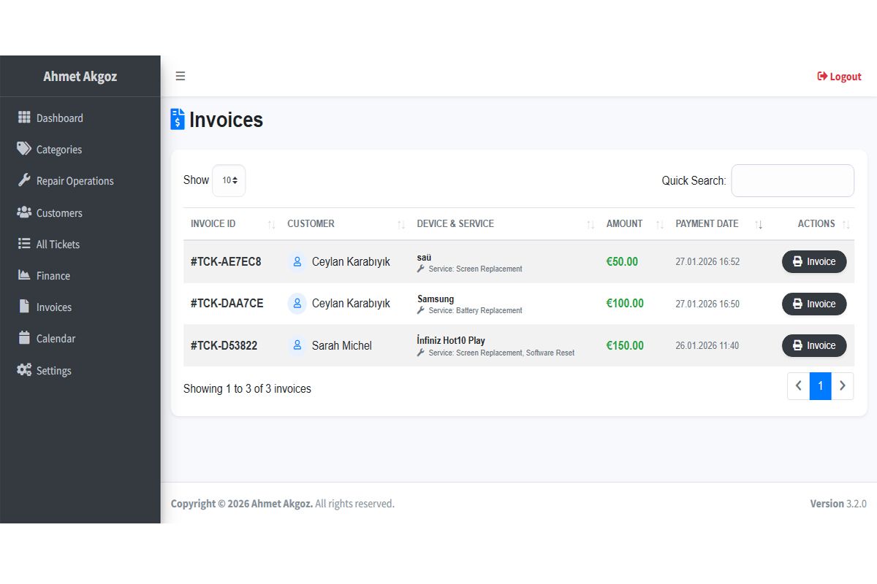Image resolution: width=877 pixels, height=584 pixels.
Task: Click Showing 1 to 3 of 3 invoices text
Action: point(247,388)
